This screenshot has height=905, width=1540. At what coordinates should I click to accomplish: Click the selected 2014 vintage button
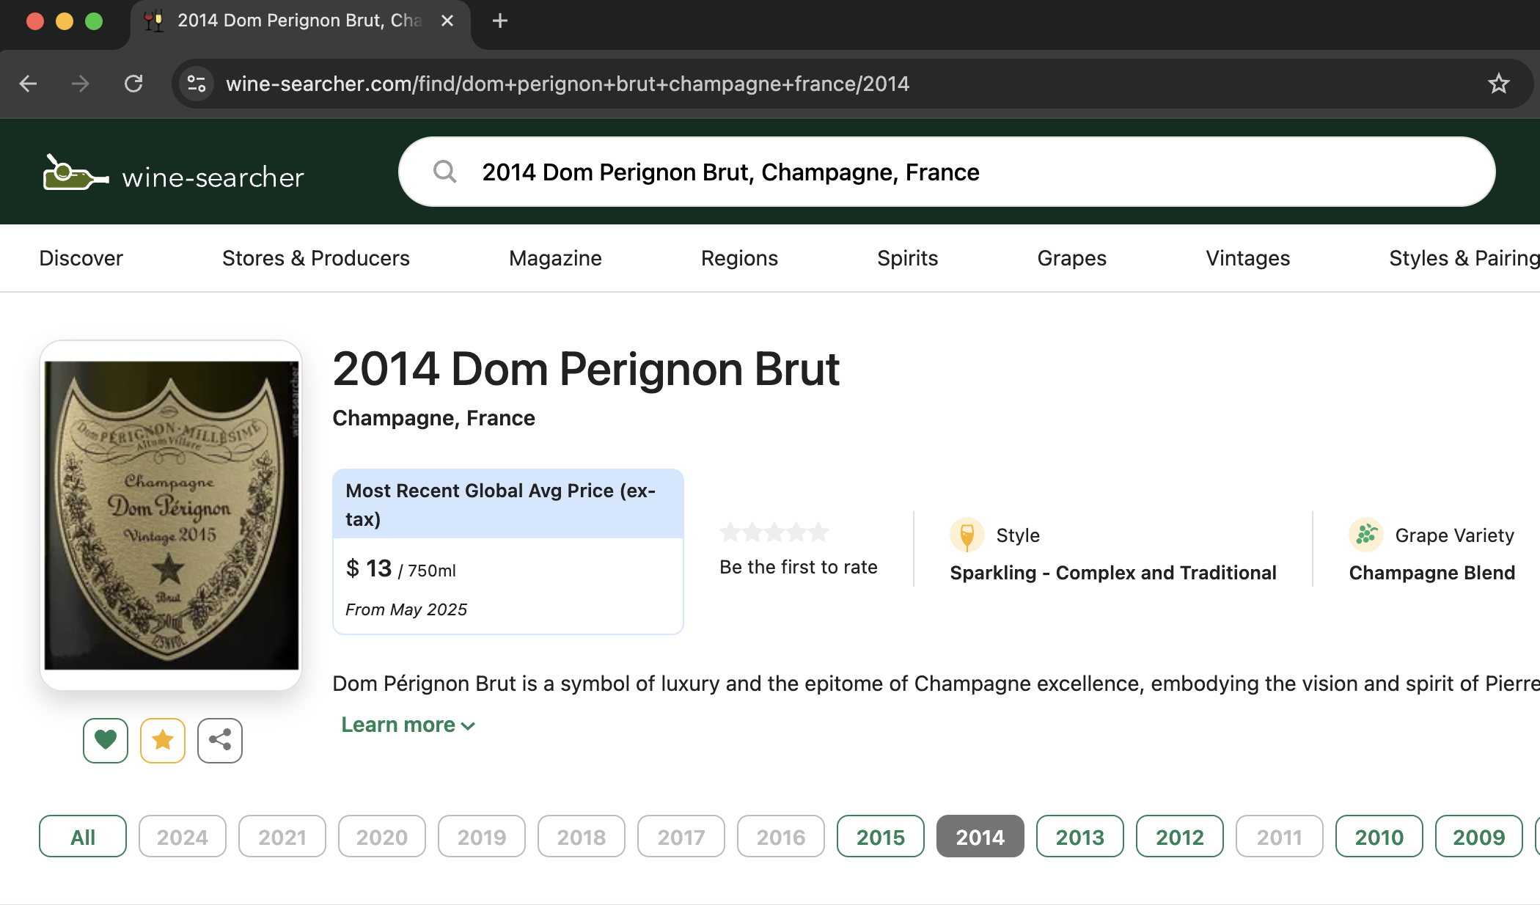pyautogui.click(x=980, y=836)
